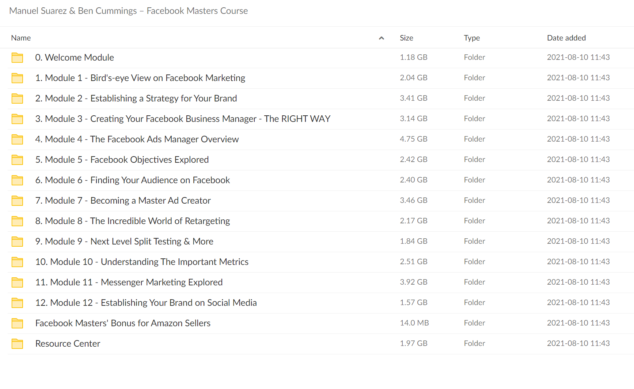Image resolution: width=634 pixels, height=389 pixels.
Task: Open Module 3 - Creating Your Facebook Business Manager
Action: pos(183,119)
